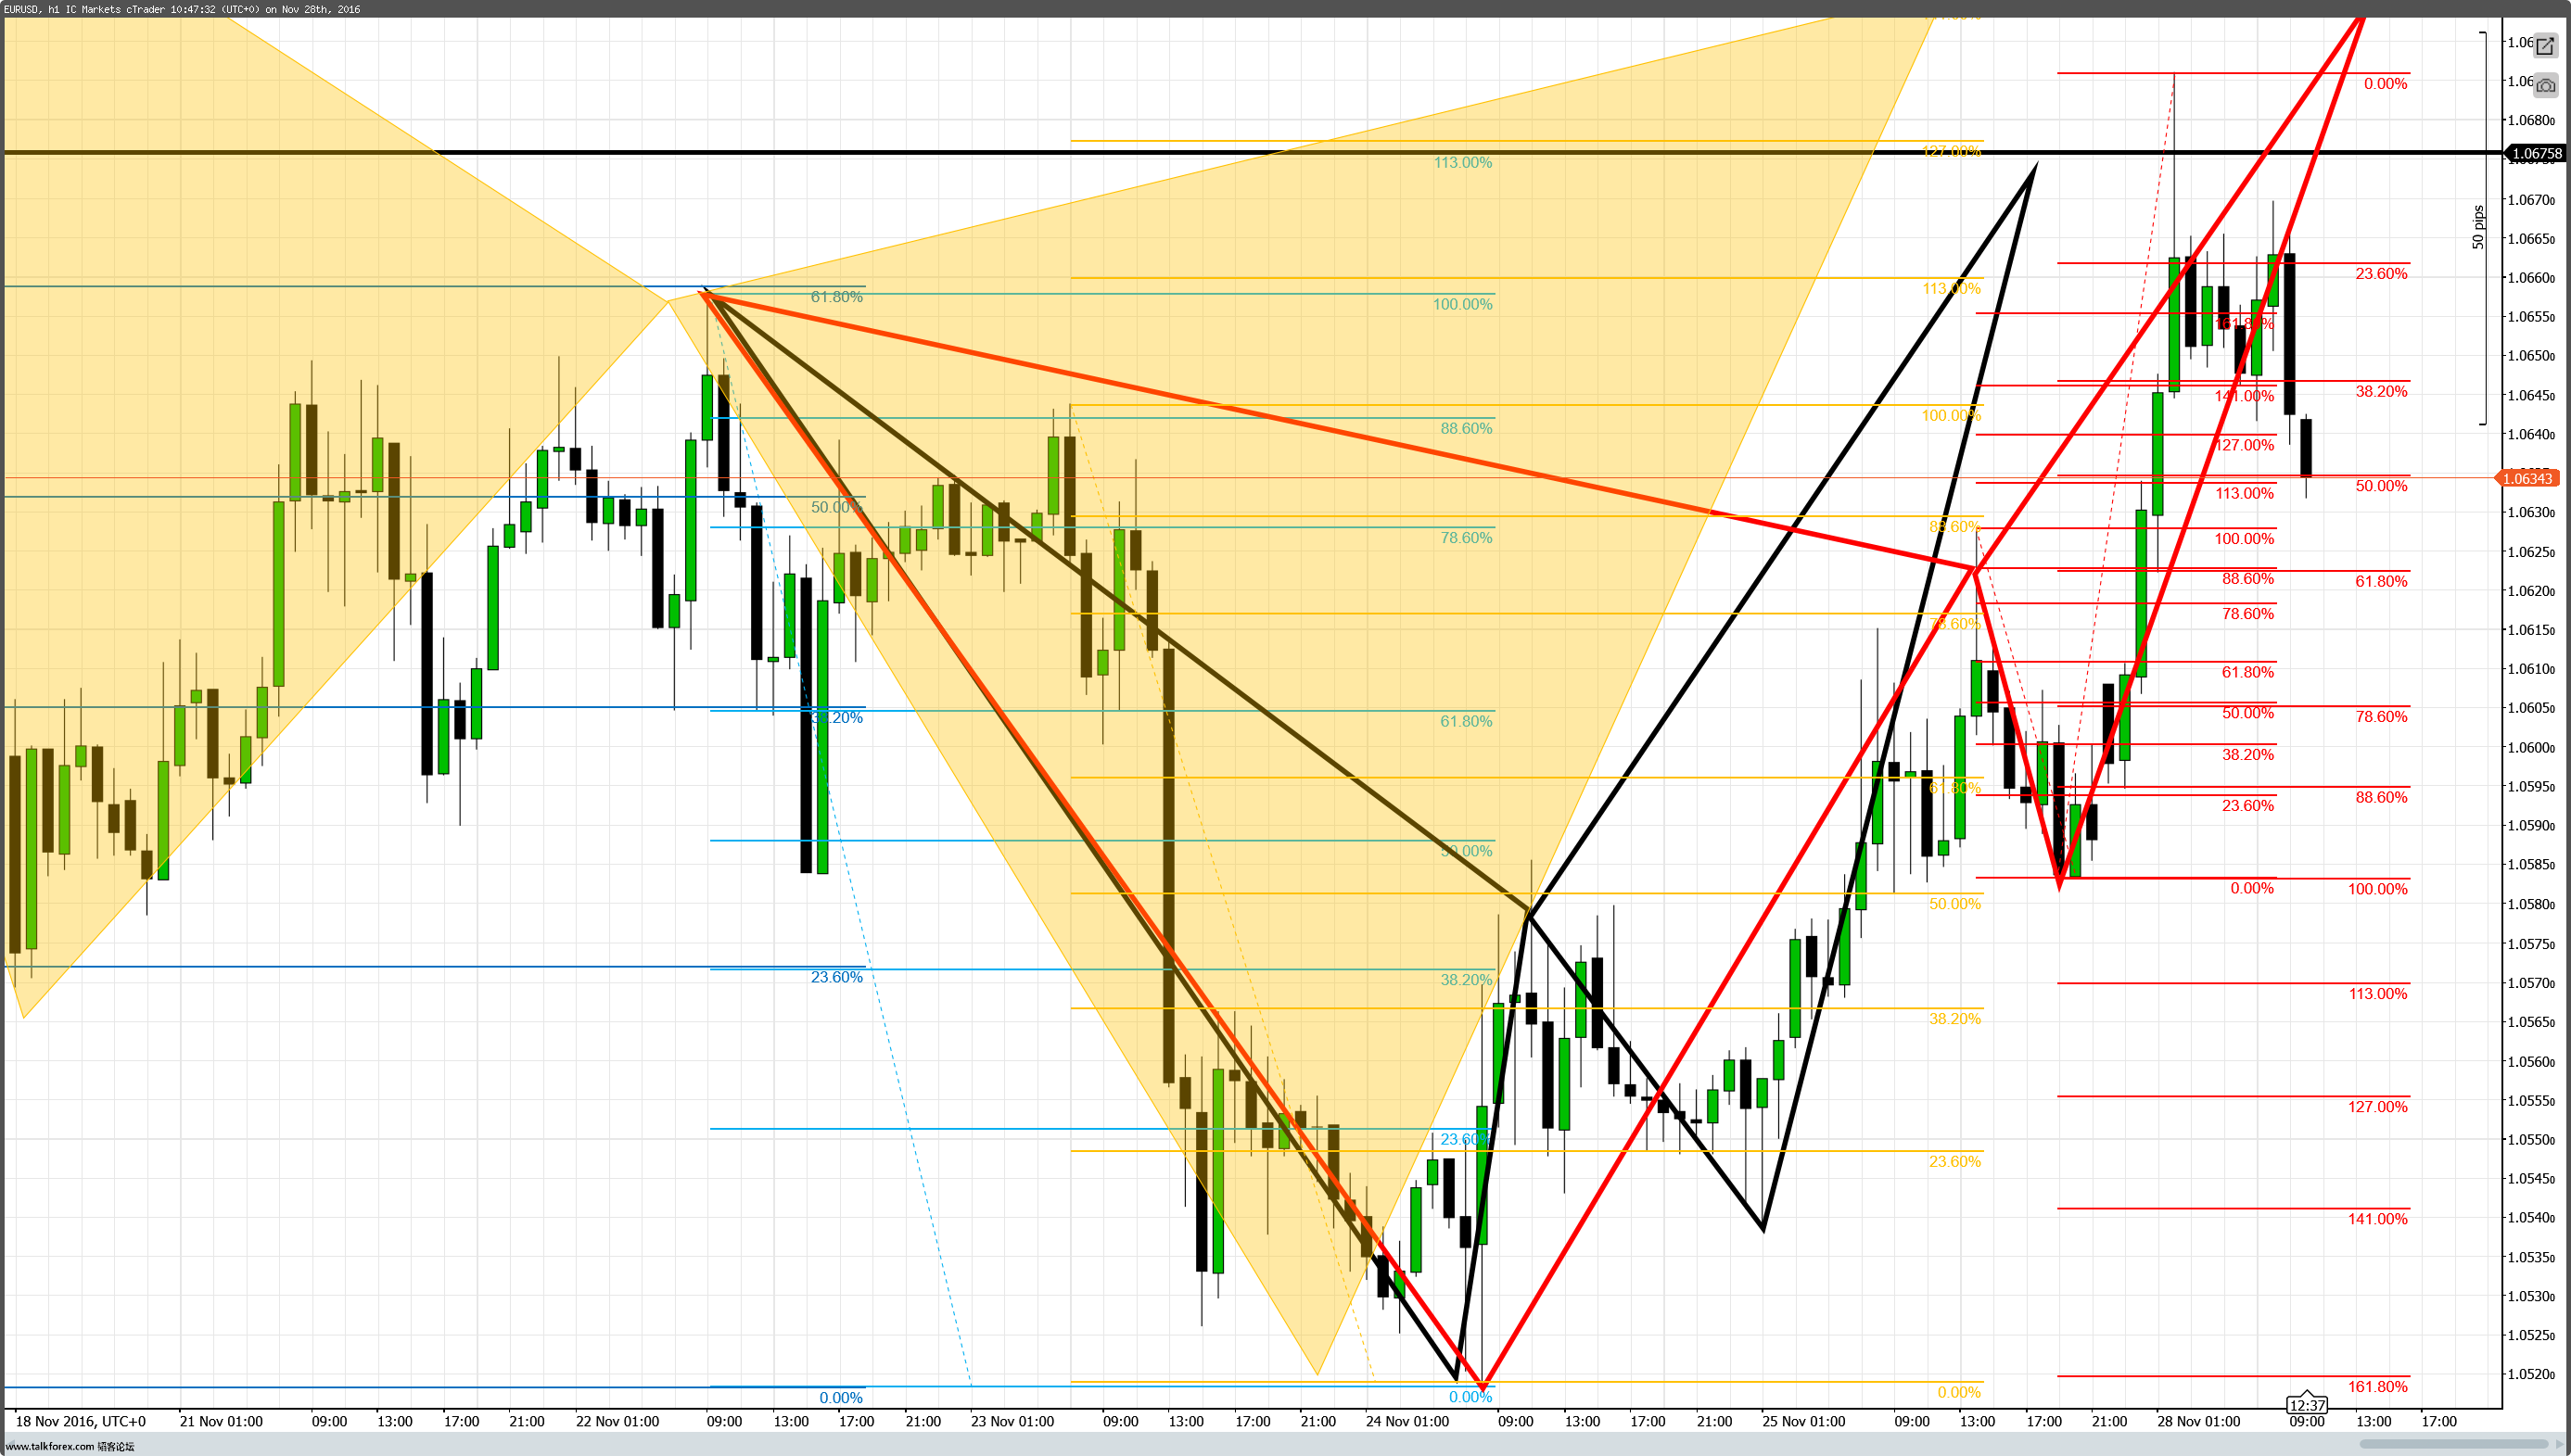Click the orange '100.00%' Fibonacci label
This screenshot has width=2571, height=1456.
[1952, 416]
